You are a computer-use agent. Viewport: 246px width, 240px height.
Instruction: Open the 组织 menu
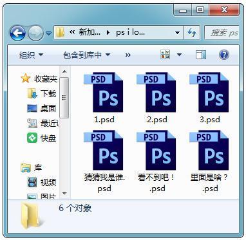point(31,55)
